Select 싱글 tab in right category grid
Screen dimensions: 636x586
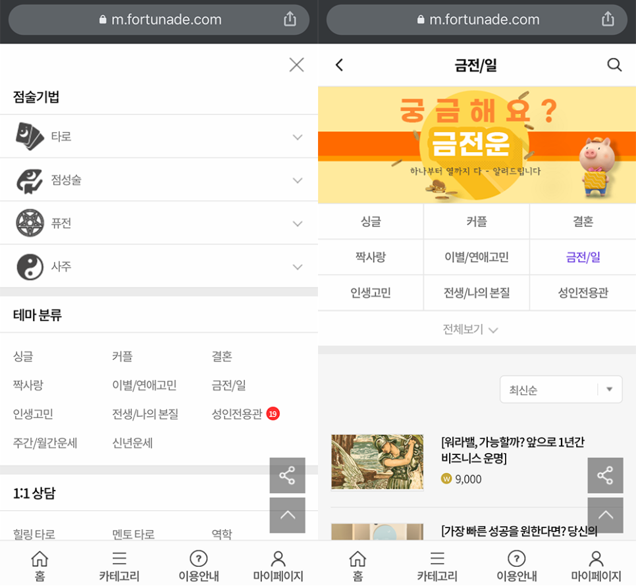[371, 221]
